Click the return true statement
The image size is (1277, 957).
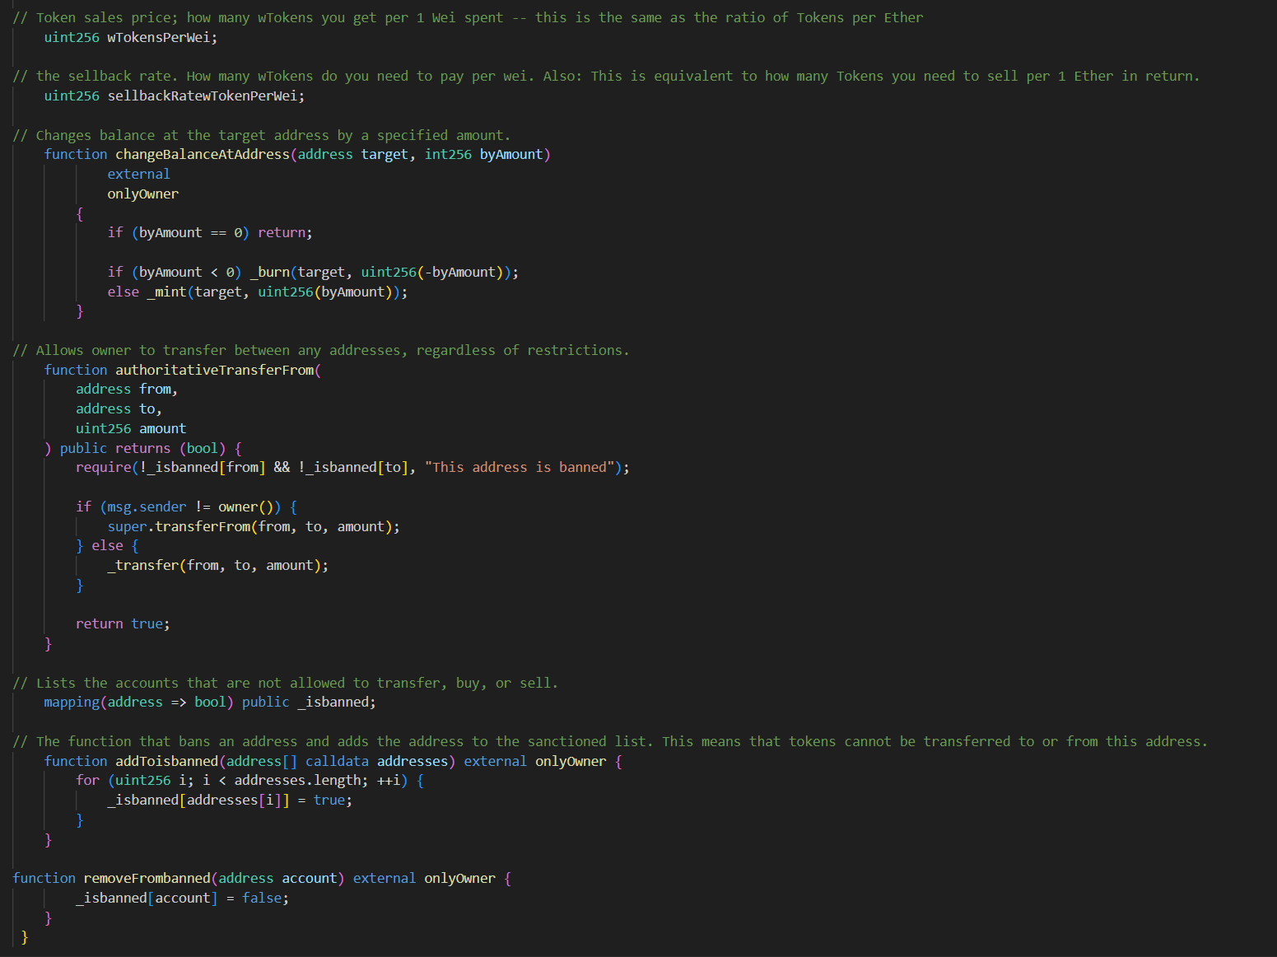[x=122, y=623]
